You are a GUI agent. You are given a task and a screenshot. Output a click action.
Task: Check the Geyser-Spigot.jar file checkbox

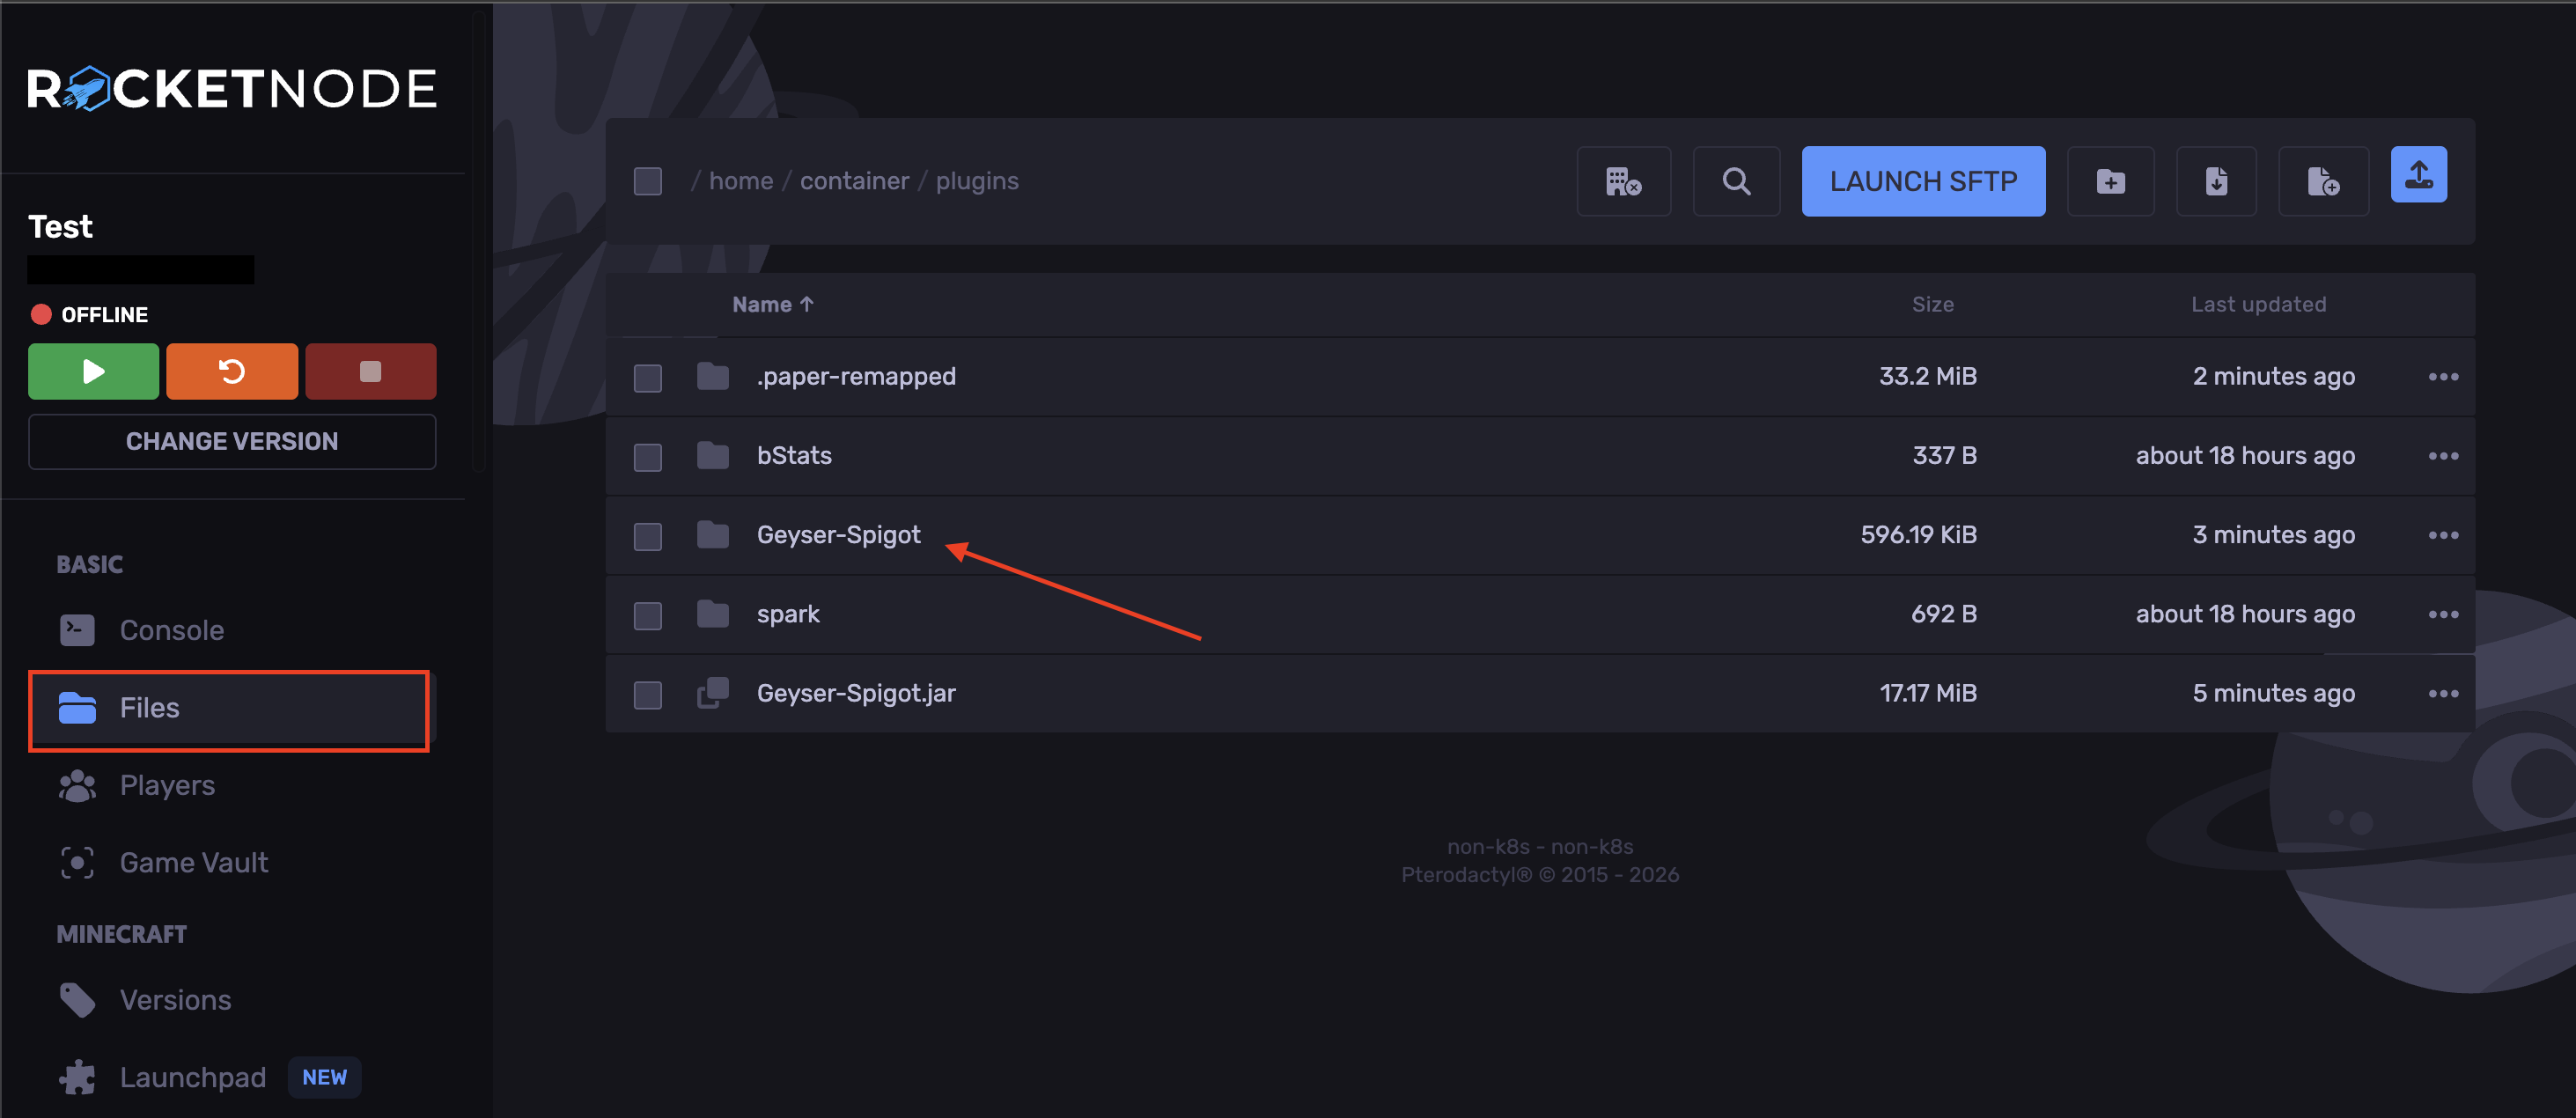pyautogui.click(x=648, y=694)
